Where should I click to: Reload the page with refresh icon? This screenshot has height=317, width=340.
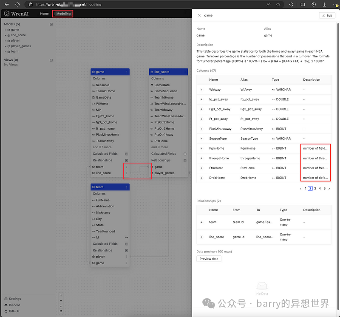click(x=17, y=4)
